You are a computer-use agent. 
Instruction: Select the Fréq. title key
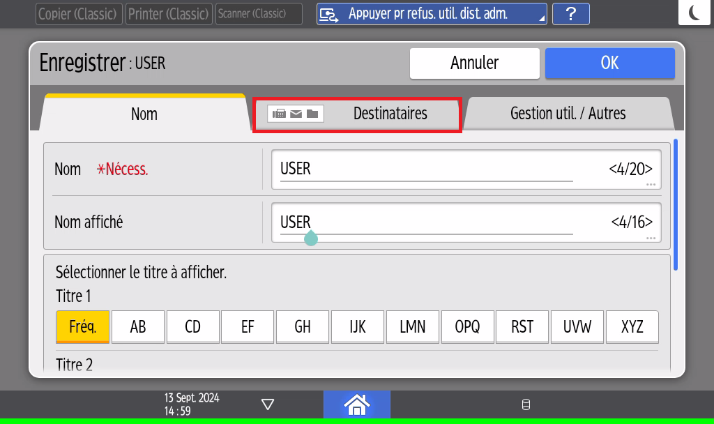(x=82, y=327)
